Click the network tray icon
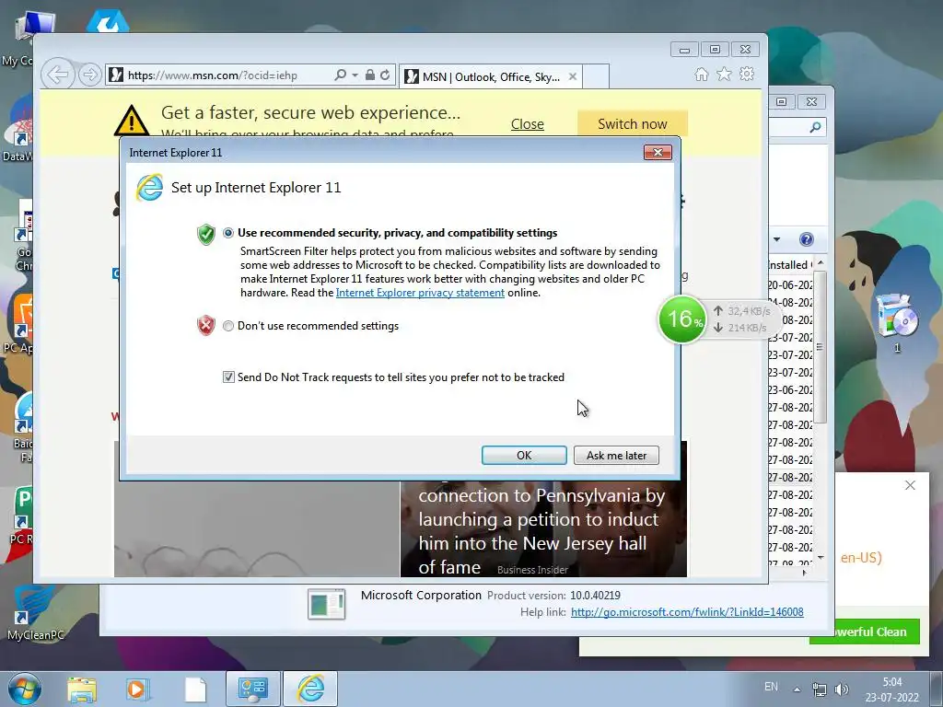This screenshot has height=707, width=943. pyautogui.click(x=819, y=689)
